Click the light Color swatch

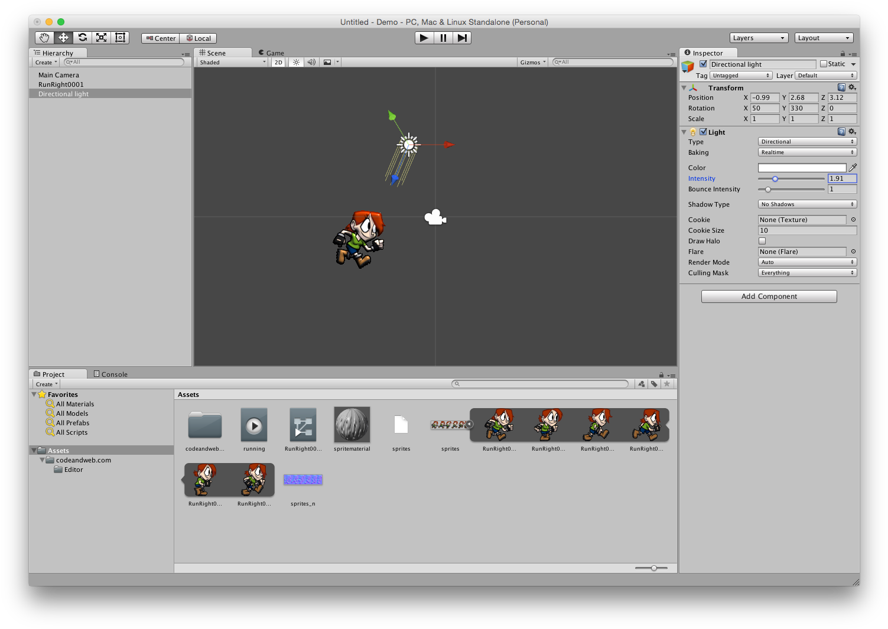tap(802, 168)
